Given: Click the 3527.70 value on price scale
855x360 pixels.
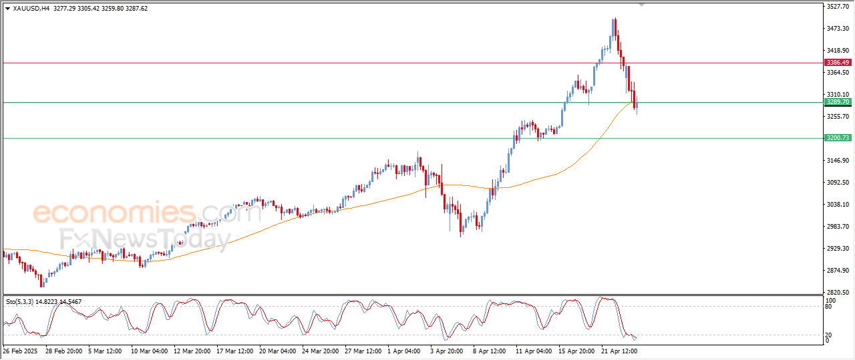Looking at the screenshot, I should click(837, 7).
